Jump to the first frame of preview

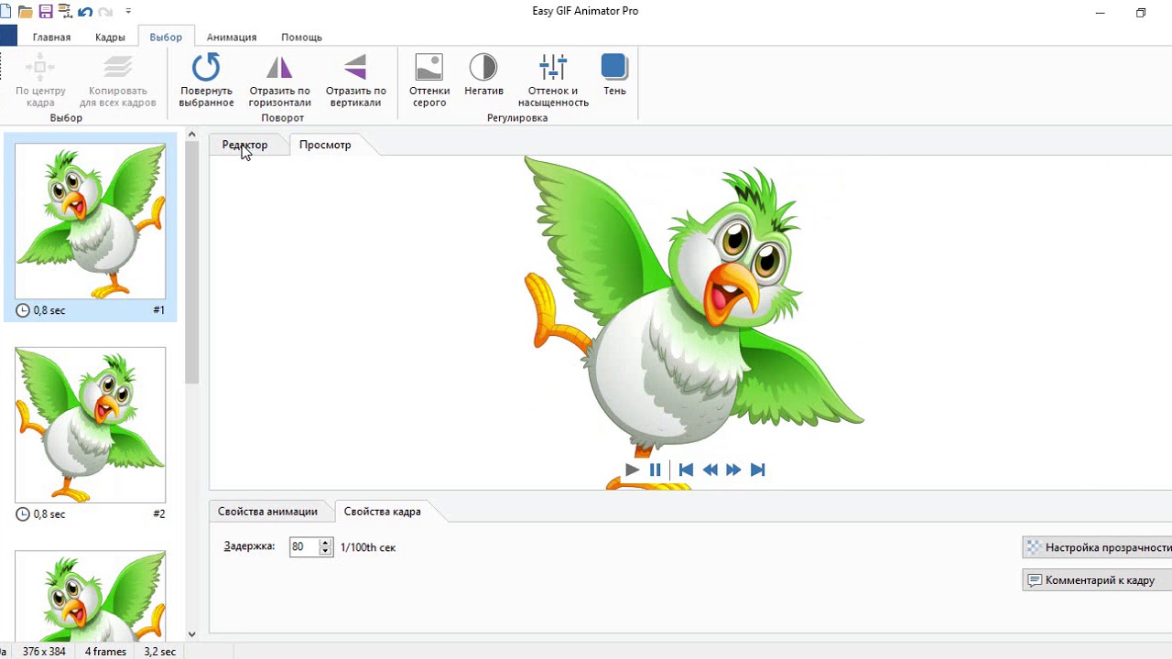click(x=686, y=470)
